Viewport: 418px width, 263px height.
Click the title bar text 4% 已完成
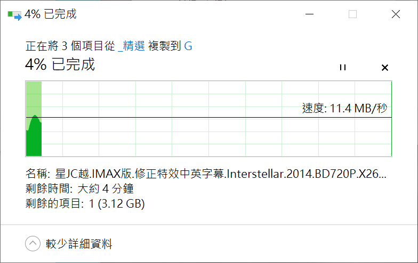click(x=51, y=14)
